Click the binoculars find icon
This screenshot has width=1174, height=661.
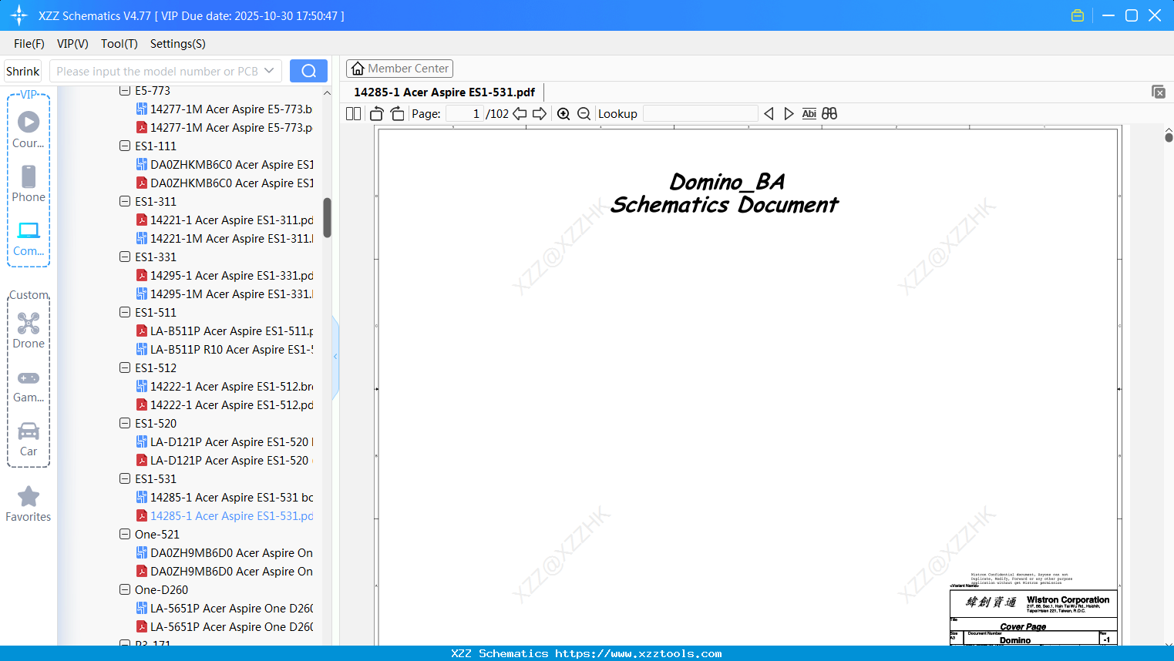tap(829, 114)
